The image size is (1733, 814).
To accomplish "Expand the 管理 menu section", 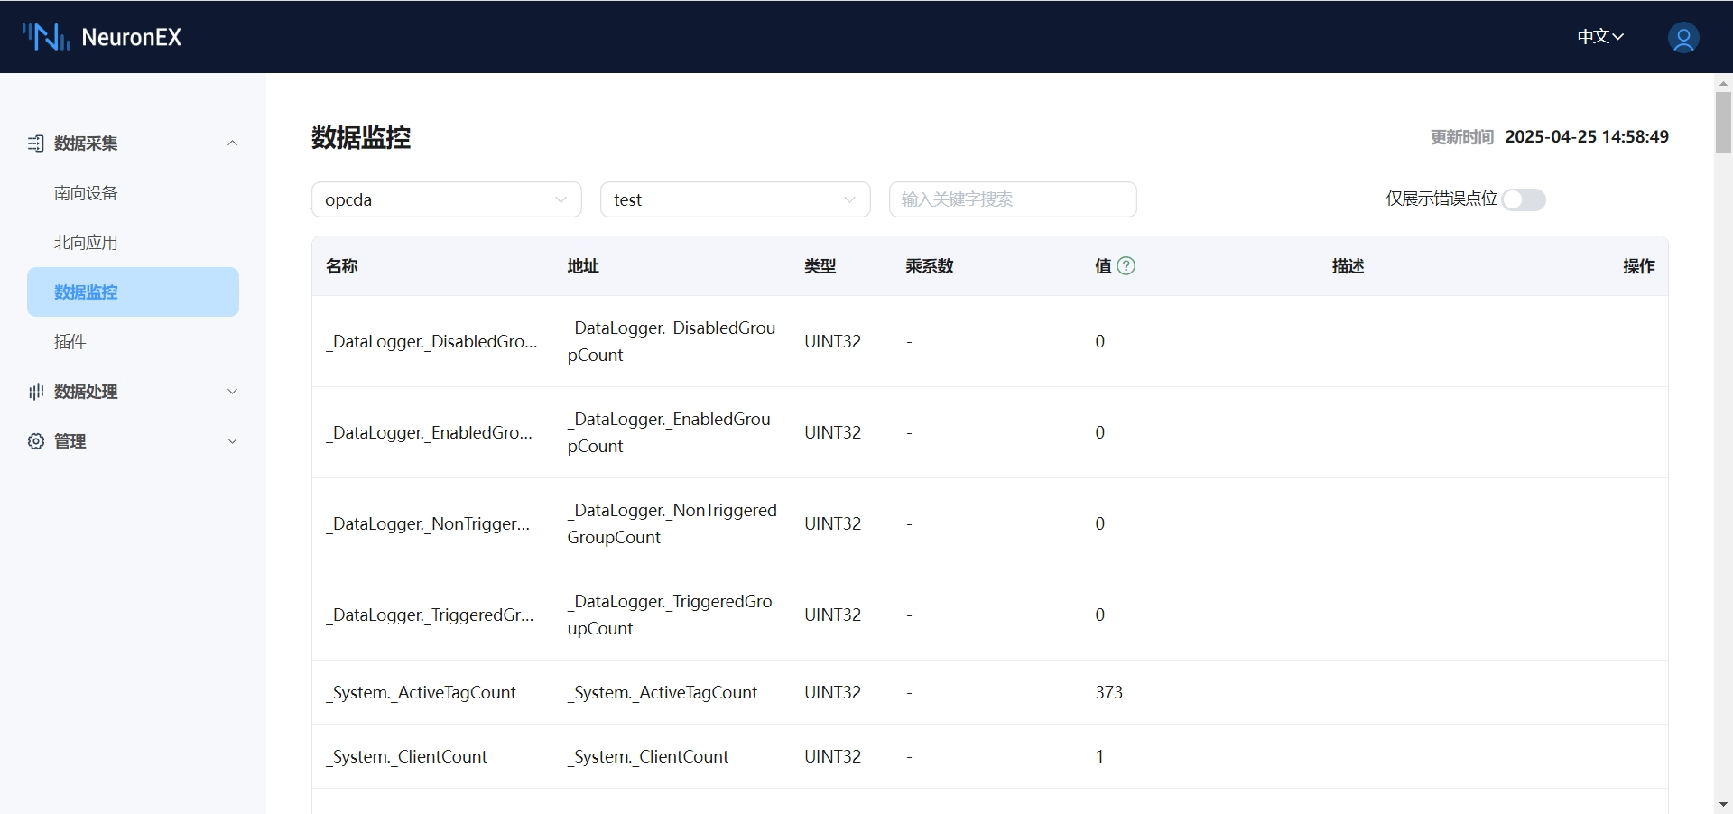I will tap(232, 441).
